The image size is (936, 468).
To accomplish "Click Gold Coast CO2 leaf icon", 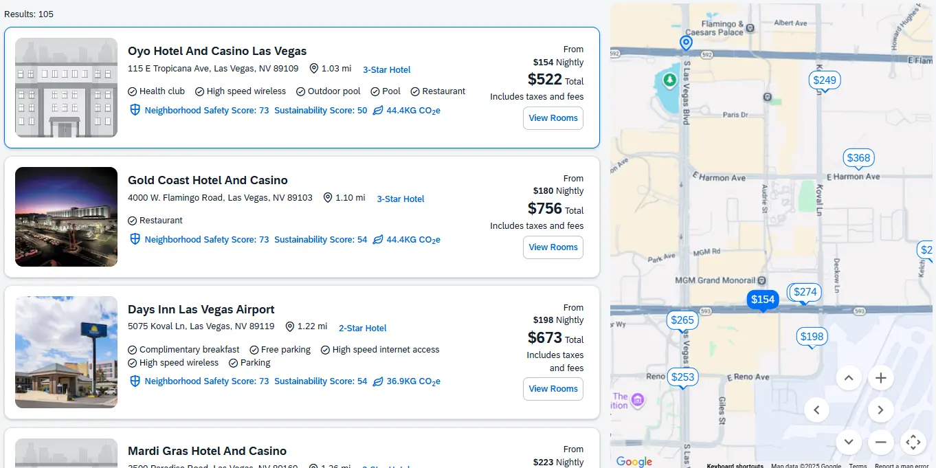I will [x=378, y=240].
